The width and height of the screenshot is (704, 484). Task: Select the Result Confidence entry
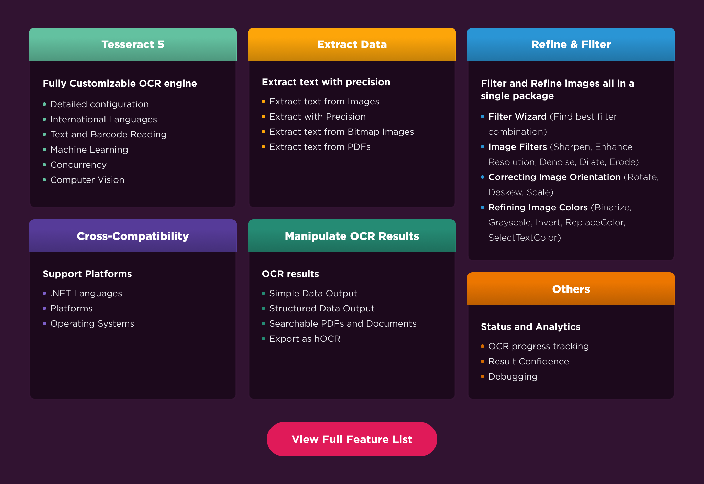(528, 361)
